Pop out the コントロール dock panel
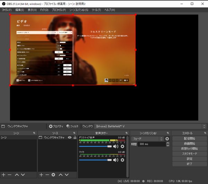 click(x=205, y=133)
